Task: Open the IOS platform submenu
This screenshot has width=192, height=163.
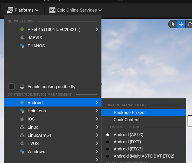Action: (x=53, y=119)
